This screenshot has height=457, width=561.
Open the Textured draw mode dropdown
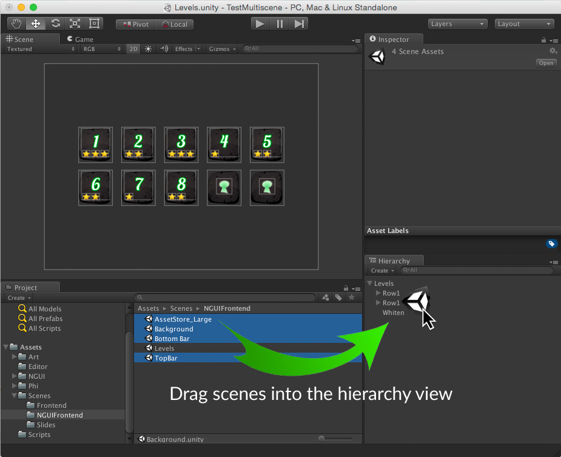pos(41,49)
